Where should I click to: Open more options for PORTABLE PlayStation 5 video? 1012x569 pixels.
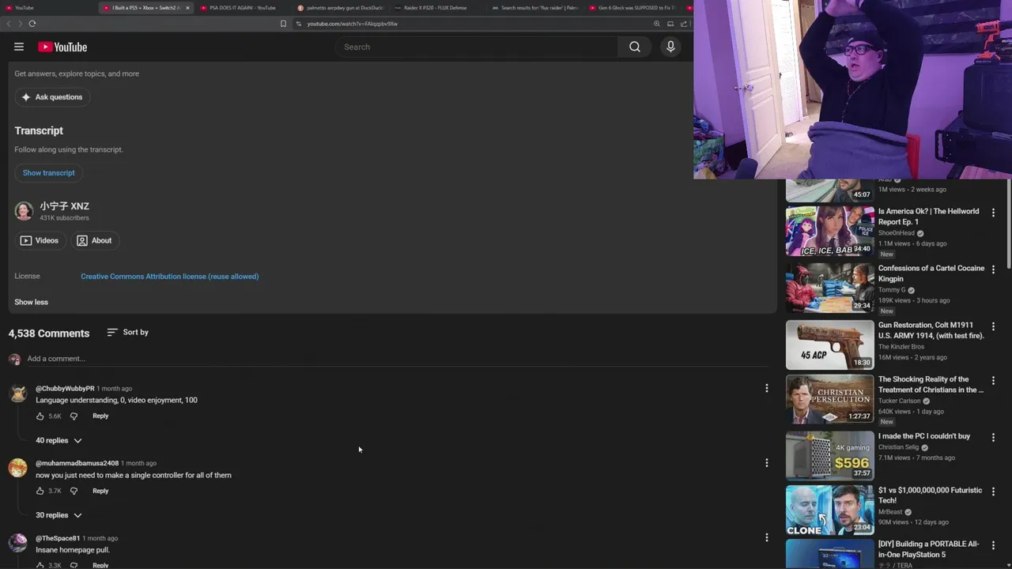coord(993,545)
